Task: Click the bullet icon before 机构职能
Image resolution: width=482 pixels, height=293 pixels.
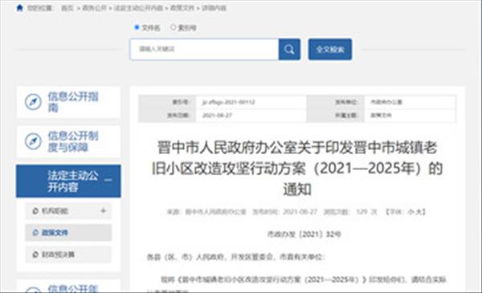Action: click(x=35, y=211)
